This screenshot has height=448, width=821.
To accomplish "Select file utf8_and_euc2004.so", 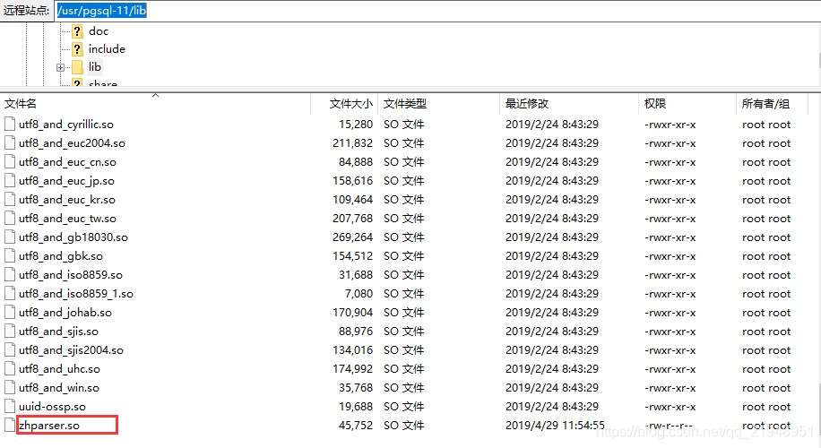I will 72,143.
